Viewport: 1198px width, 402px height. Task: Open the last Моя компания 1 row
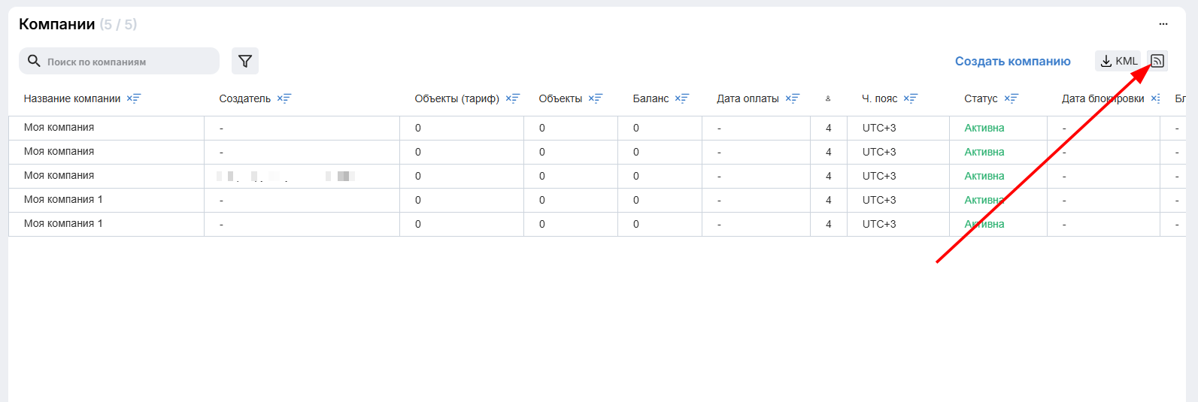coord(63,224)
